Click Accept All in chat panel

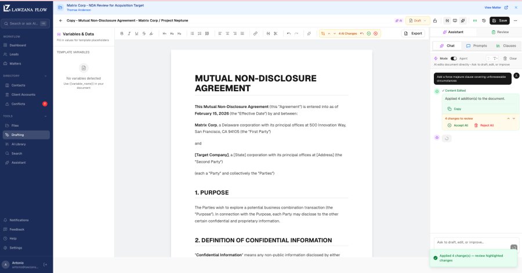458,125
